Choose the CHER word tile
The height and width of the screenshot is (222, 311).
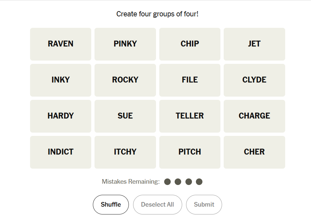(x=254, y=152)
